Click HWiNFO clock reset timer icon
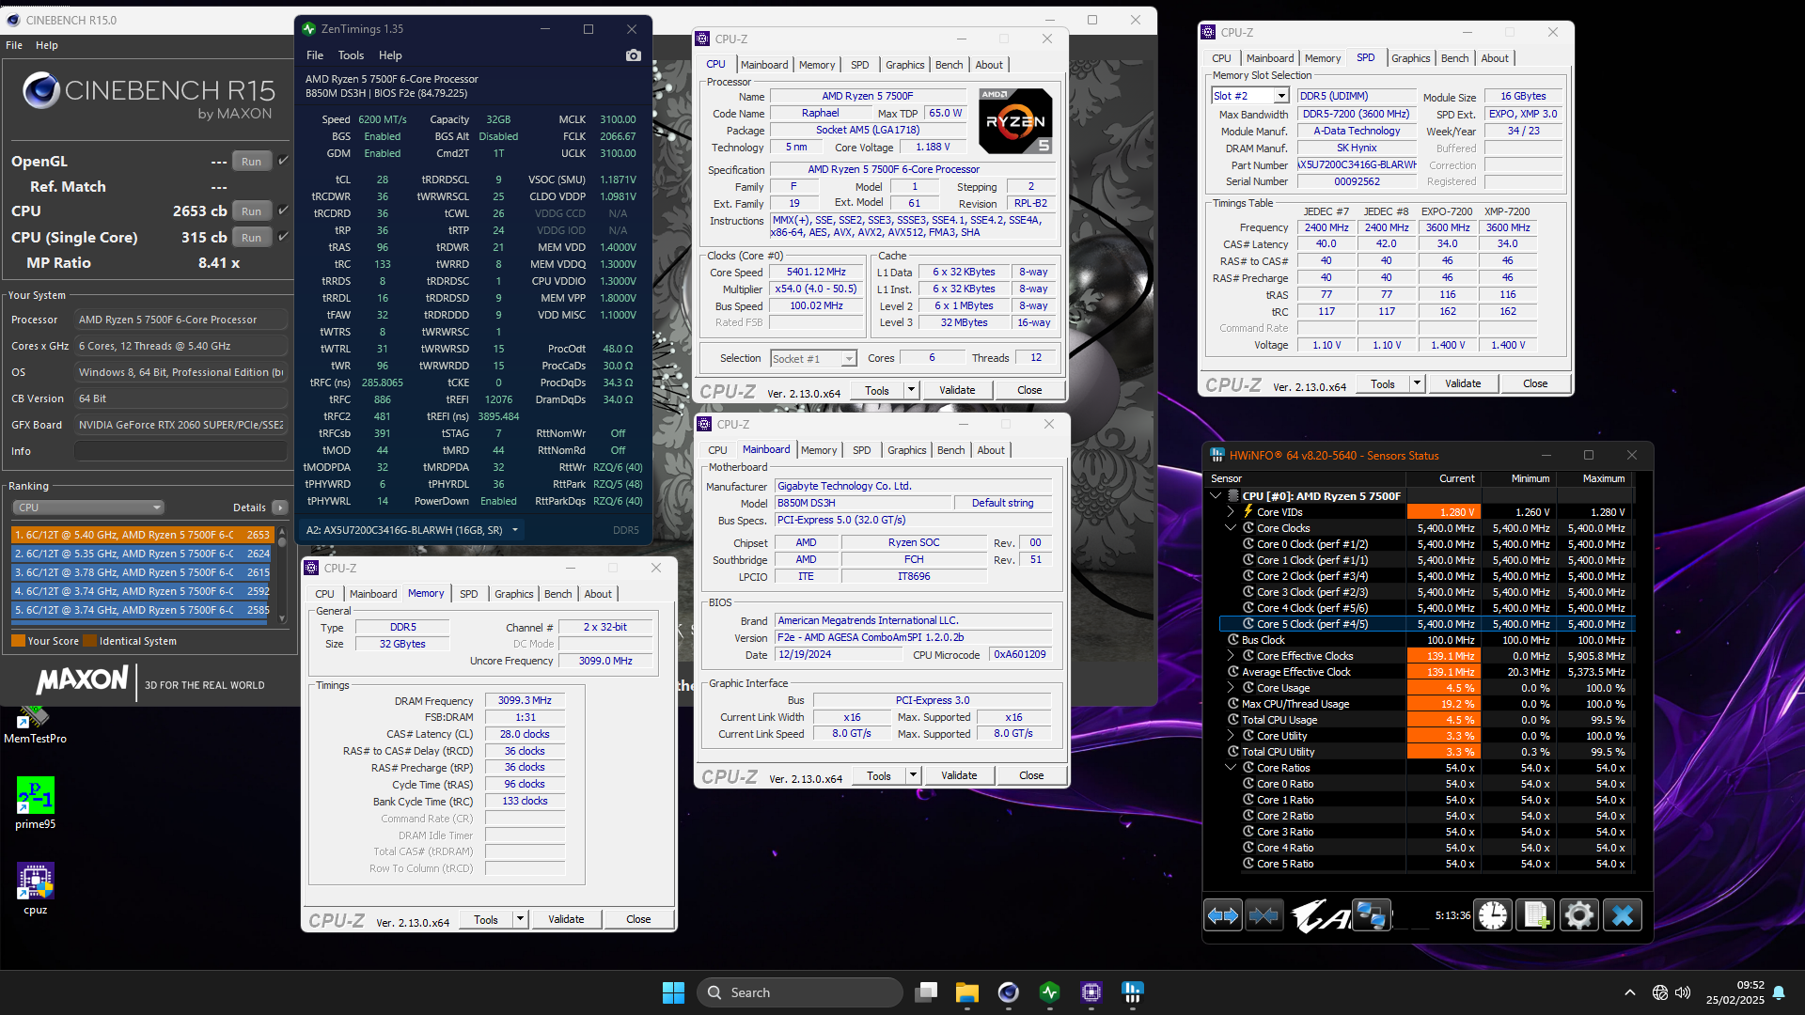This screenshot has height=1015, width=1805. click(x=1493, y=915)
